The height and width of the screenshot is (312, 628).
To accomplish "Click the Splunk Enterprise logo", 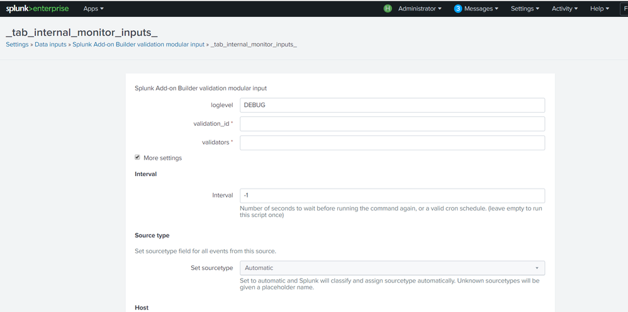I will pos(37,9).
